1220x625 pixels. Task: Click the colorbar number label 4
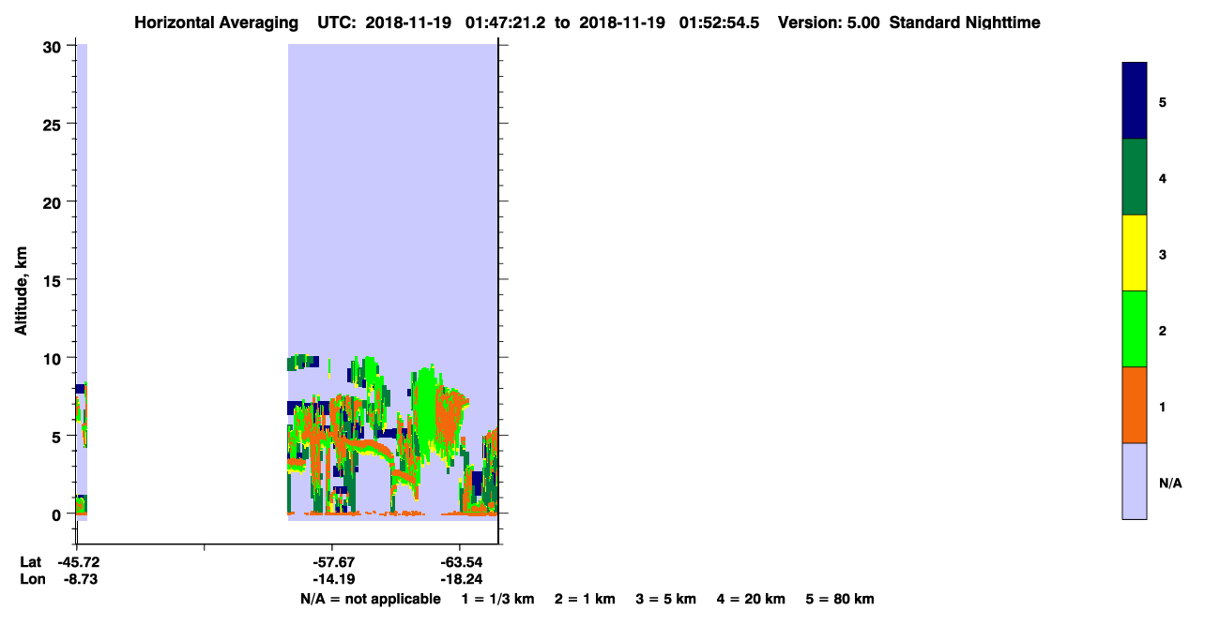point(1162,178)
